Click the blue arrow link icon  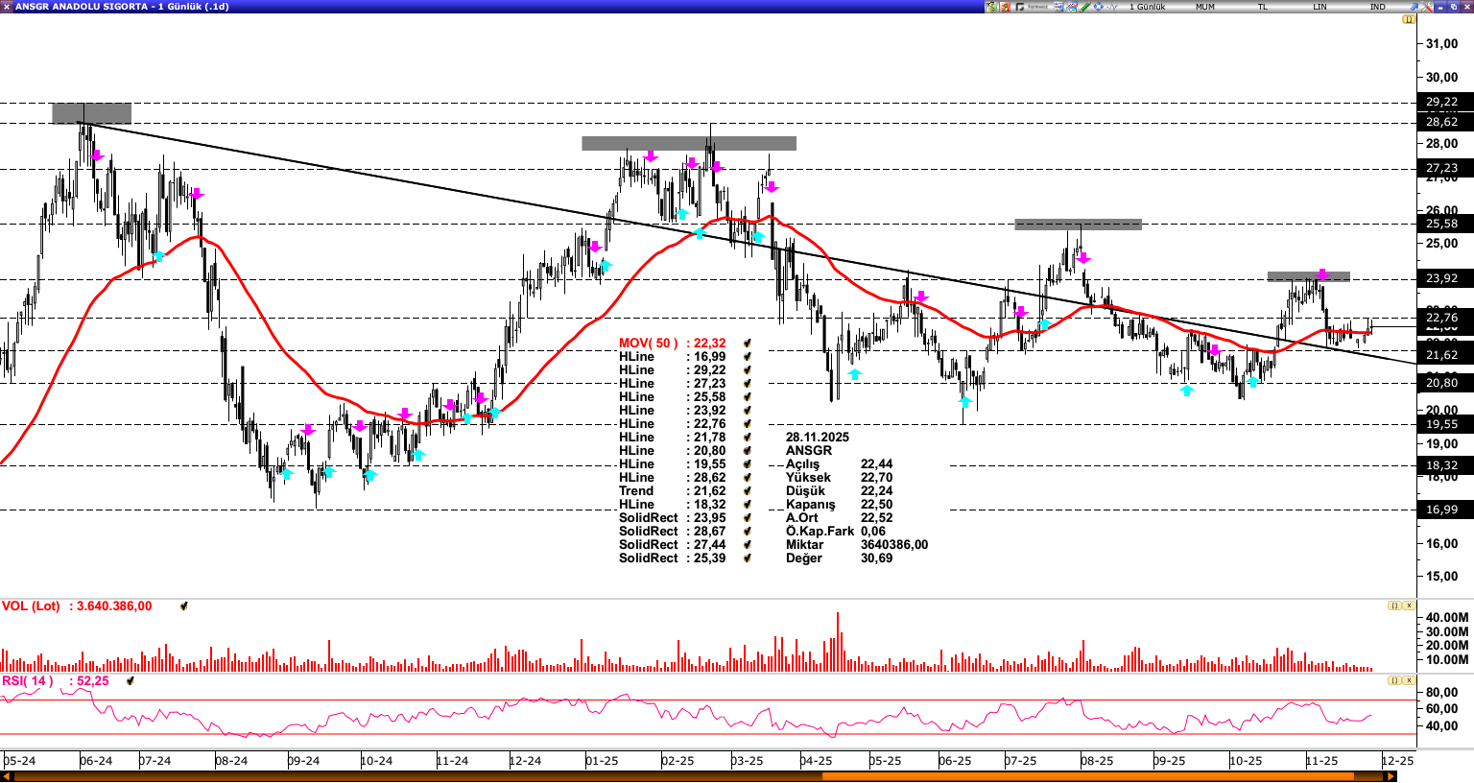[1414, 7]
